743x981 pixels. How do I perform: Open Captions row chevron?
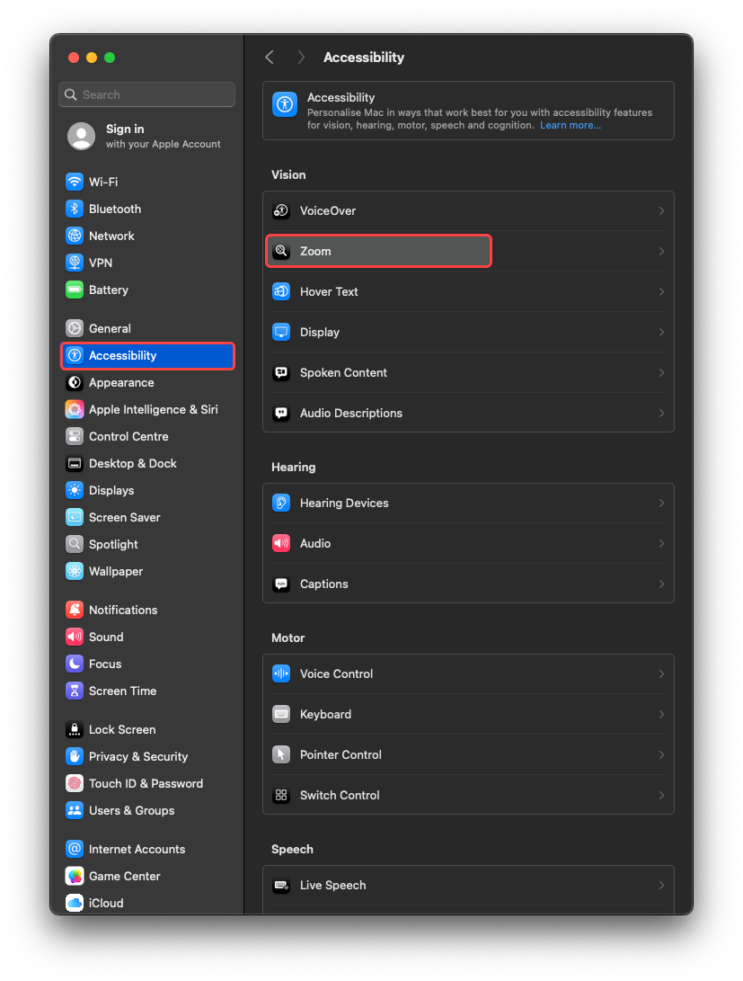pyautogui.click(x=661, y=584)
